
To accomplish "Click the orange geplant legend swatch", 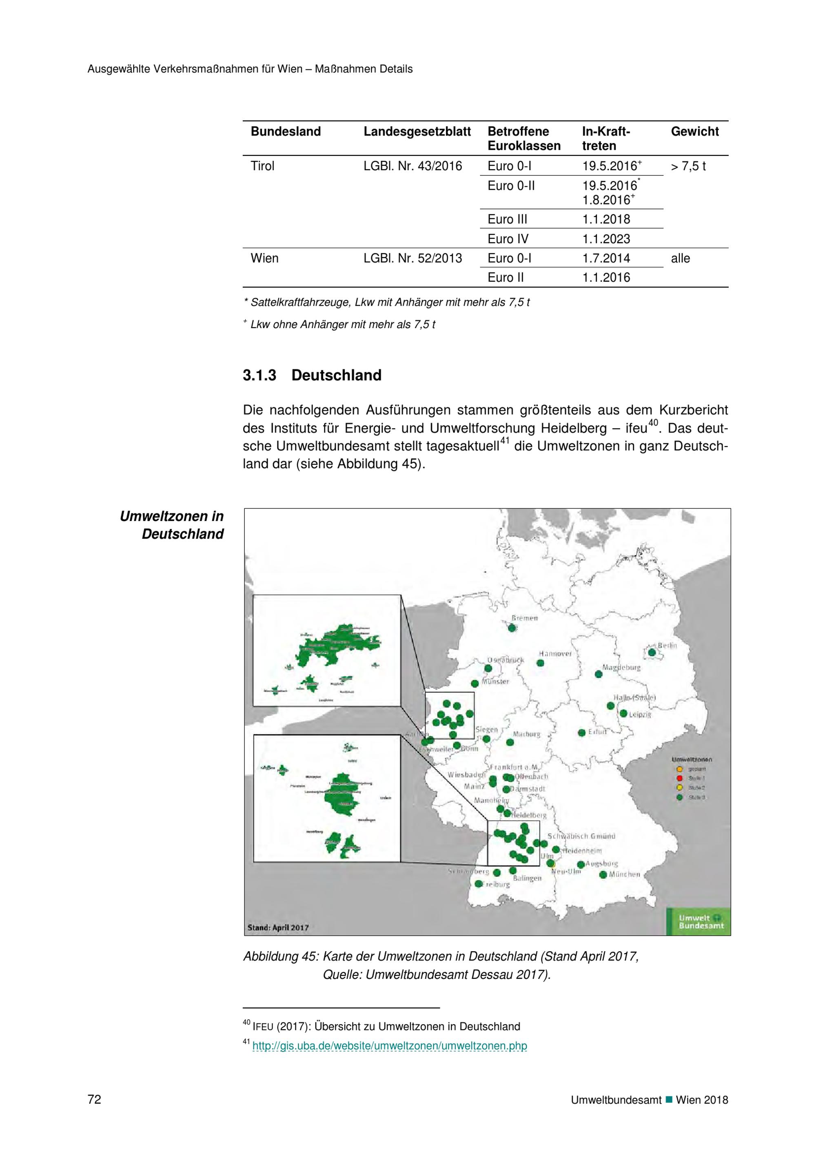I will (679, 769).
